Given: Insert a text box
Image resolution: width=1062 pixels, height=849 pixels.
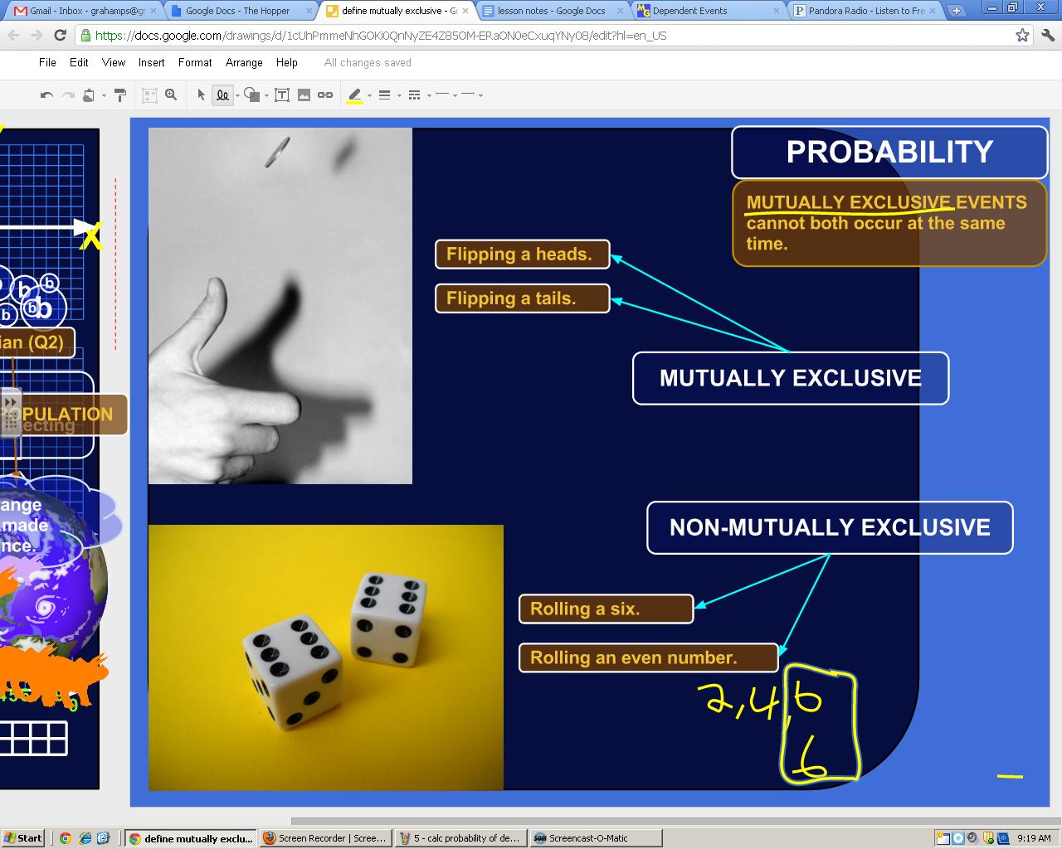Looking at the screenshot, I should pyautogui.click(x=282, y=95).
